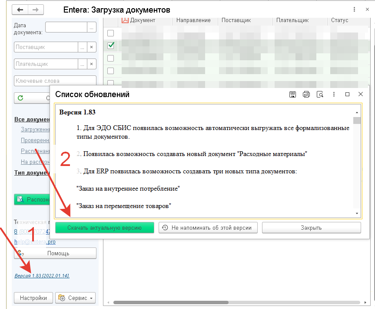
Task: Clear the Плательщик filter field
Action: coord(91,64)
